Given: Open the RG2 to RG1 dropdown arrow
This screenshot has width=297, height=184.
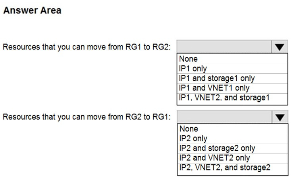Looking at the screenshot, I should (280, 117).
